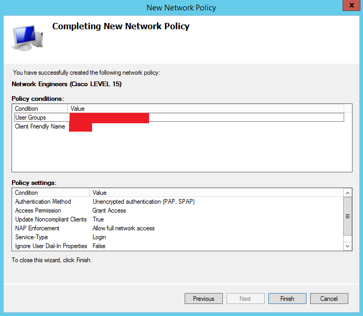Cancel the New Network Policy wizard

pos(329,299)
